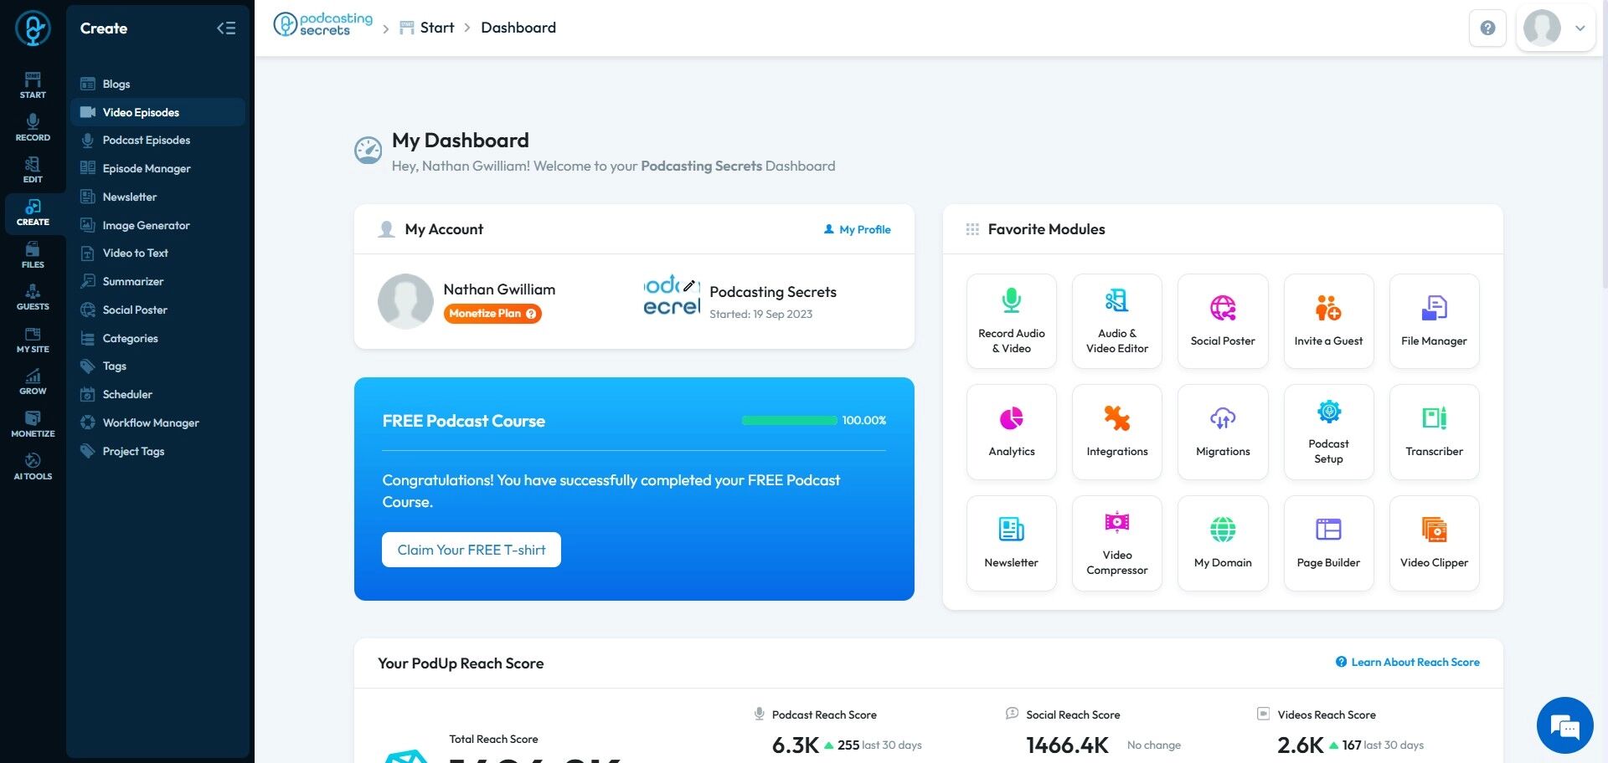Open the File Manager module
This screenshot has width=1608, height=763.
click(x=1434, y=321)
